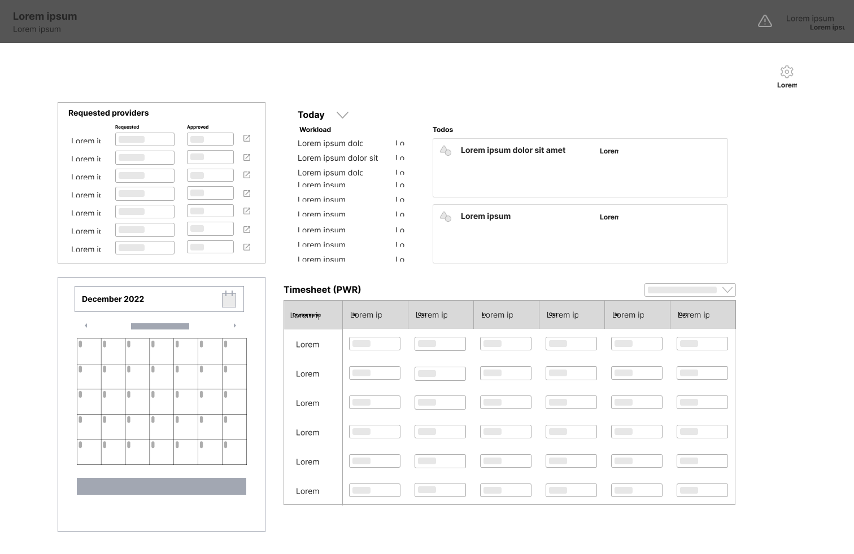Click the warning triangle icon in header

click(x=765, y=21)
